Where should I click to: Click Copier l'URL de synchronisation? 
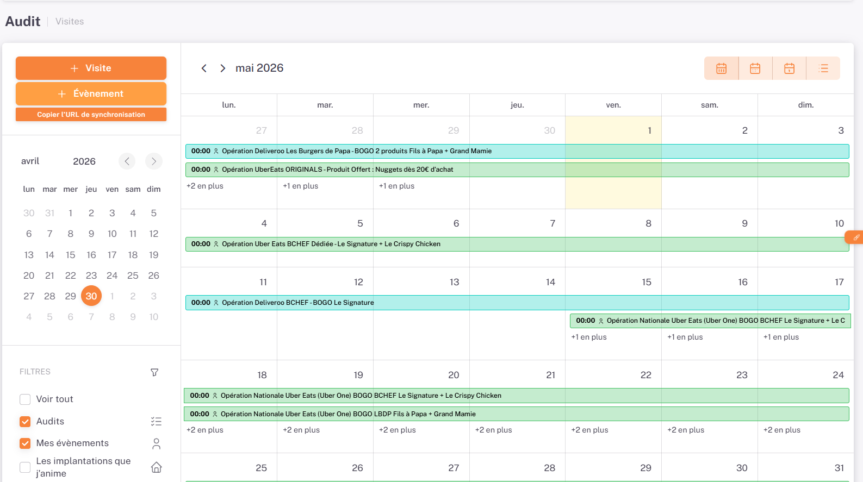91,115
